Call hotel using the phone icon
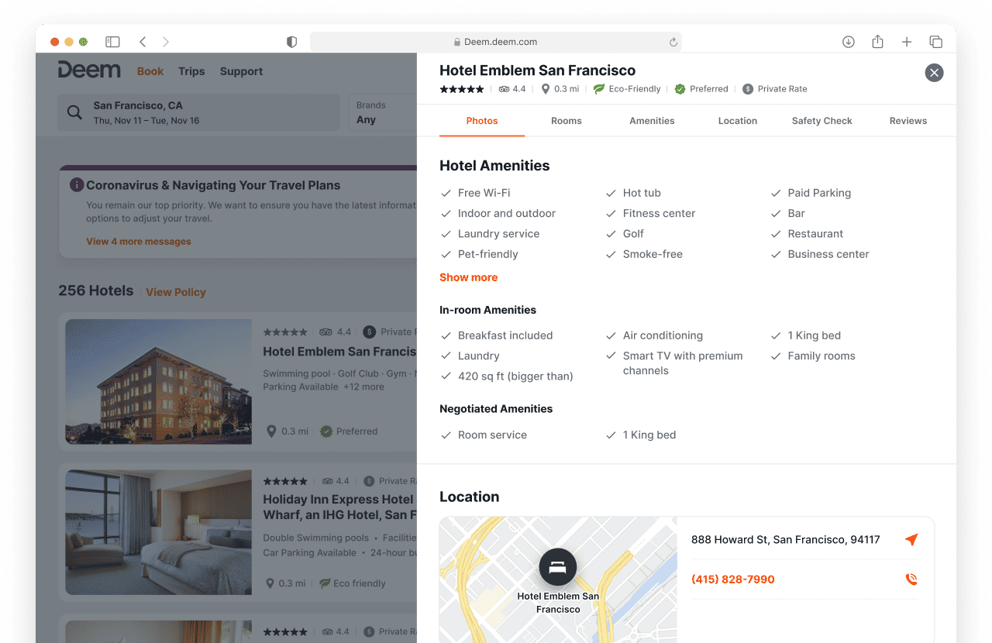 point(911,579)
